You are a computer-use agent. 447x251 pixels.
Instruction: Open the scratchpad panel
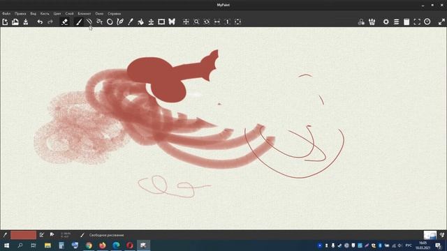(x=406, y=22)
